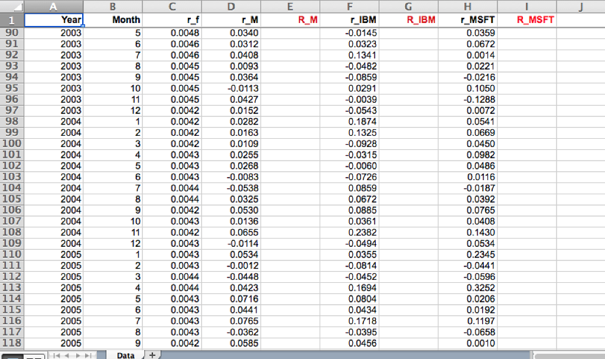Click the next-sheet navigation arrow
605x359 pixels.
pyautogui.click(x=77, y=355)
